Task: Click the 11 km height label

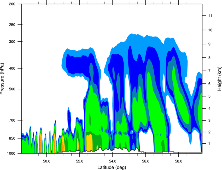Action: pyautogui.click(x=210, y=16)
